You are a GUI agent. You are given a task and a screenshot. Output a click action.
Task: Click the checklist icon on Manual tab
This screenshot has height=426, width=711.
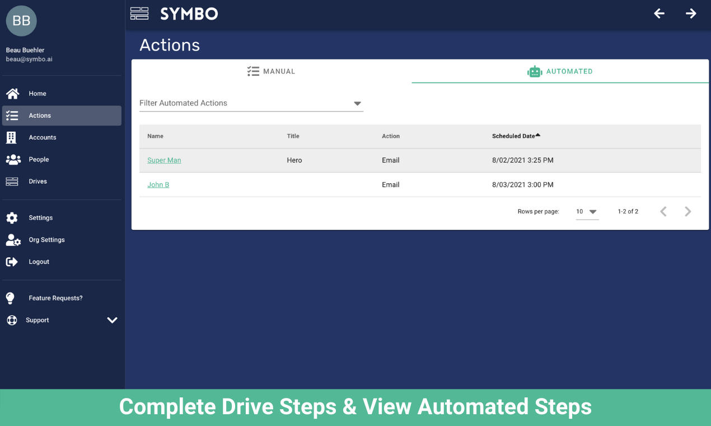253,71
